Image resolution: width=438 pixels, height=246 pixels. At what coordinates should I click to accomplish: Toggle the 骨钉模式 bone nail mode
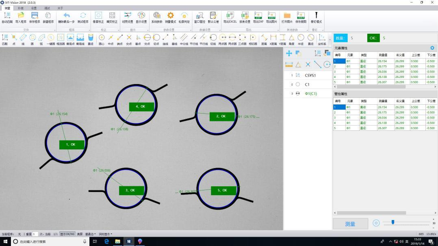point(316,17)
